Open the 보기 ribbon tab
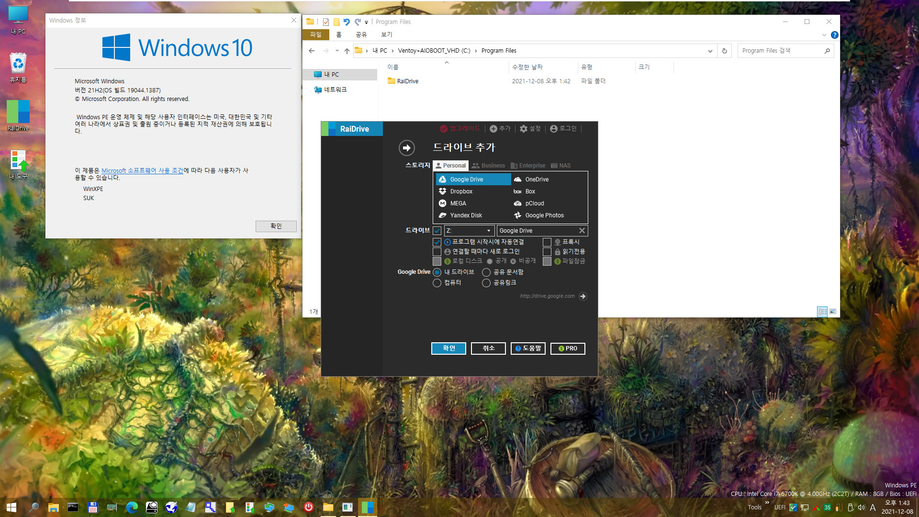The height and width of the screenshot is (517, 919). (x=386, y=34)
